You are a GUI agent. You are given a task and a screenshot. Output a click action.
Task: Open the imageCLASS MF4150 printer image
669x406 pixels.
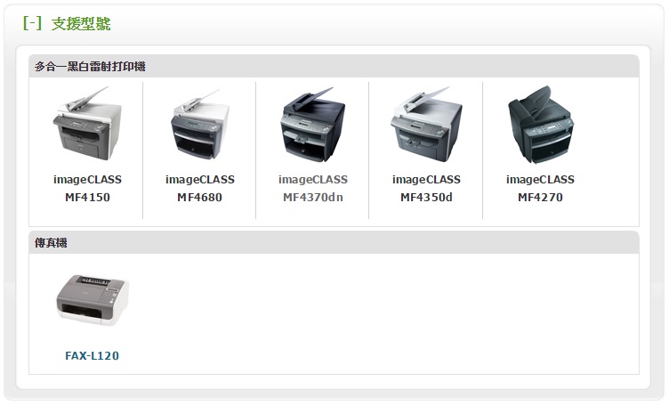[x=87, y=123]
